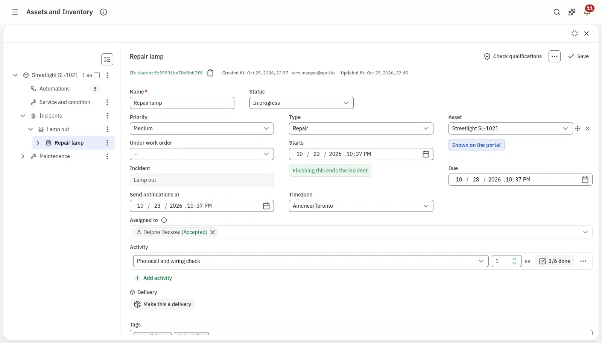
Task: Click the Shown on the portal badge
Action: point(476,145)
